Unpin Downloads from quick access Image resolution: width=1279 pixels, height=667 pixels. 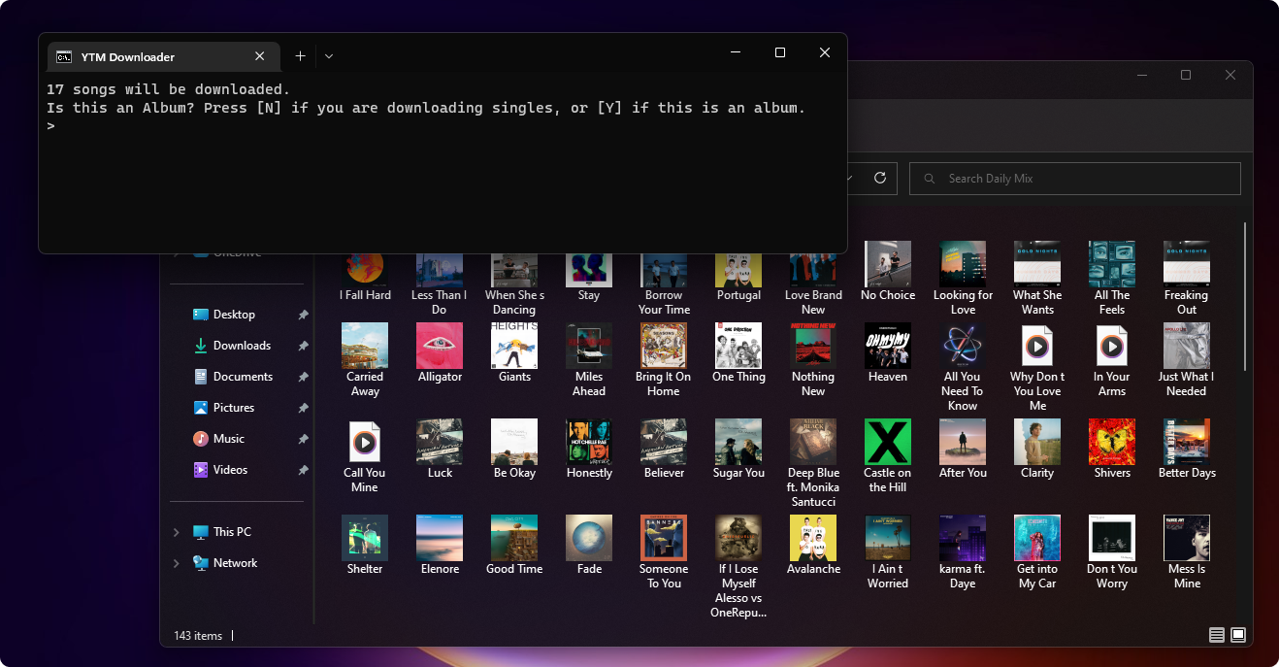point(303,346)
